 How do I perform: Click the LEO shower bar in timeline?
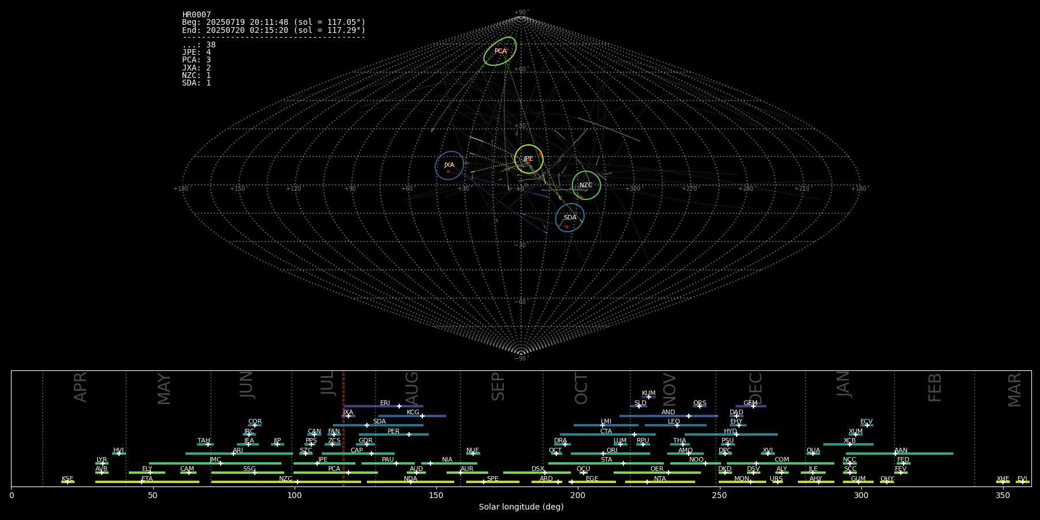click(675, 425)
